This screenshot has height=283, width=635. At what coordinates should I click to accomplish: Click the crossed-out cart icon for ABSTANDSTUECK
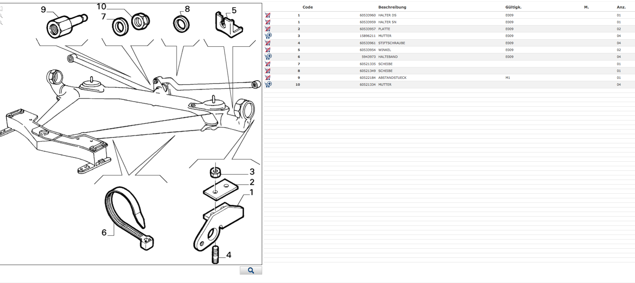pos(268,78)
